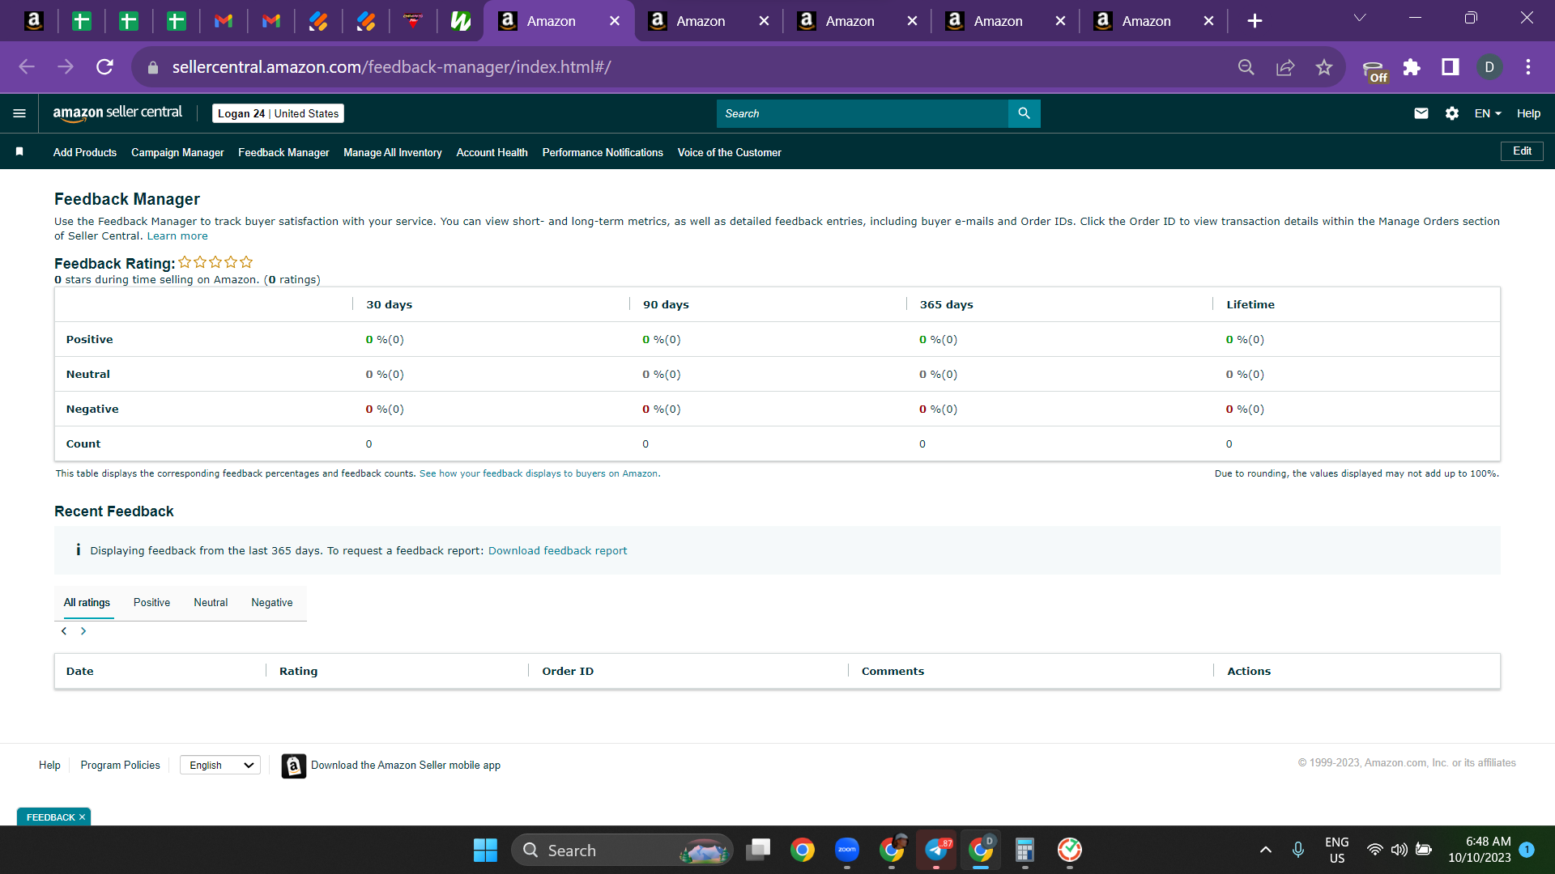The image size is (1555, 874).
Task: Open Zoom from taskbar
Action: [847, 850]
